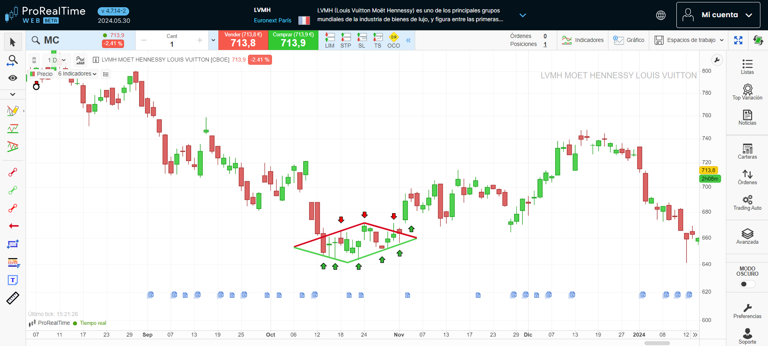Expand the 6 Indicadores dropdown
This screenshot has width=768, height=346.
[77, 74]
